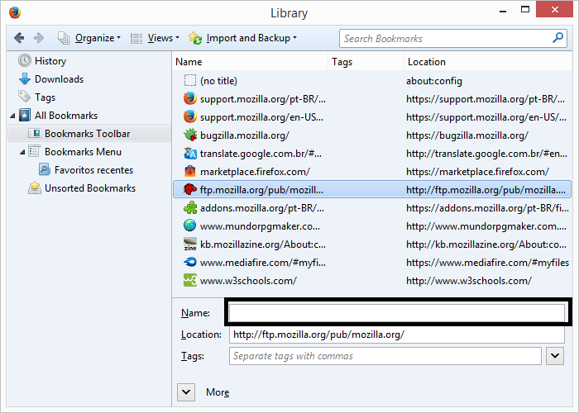Open the Views menu
This screenshot has width=579, height=413.
coord(156,38)
